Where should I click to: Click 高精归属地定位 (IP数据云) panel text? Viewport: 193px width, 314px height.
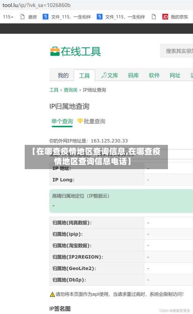pos(81,196)
